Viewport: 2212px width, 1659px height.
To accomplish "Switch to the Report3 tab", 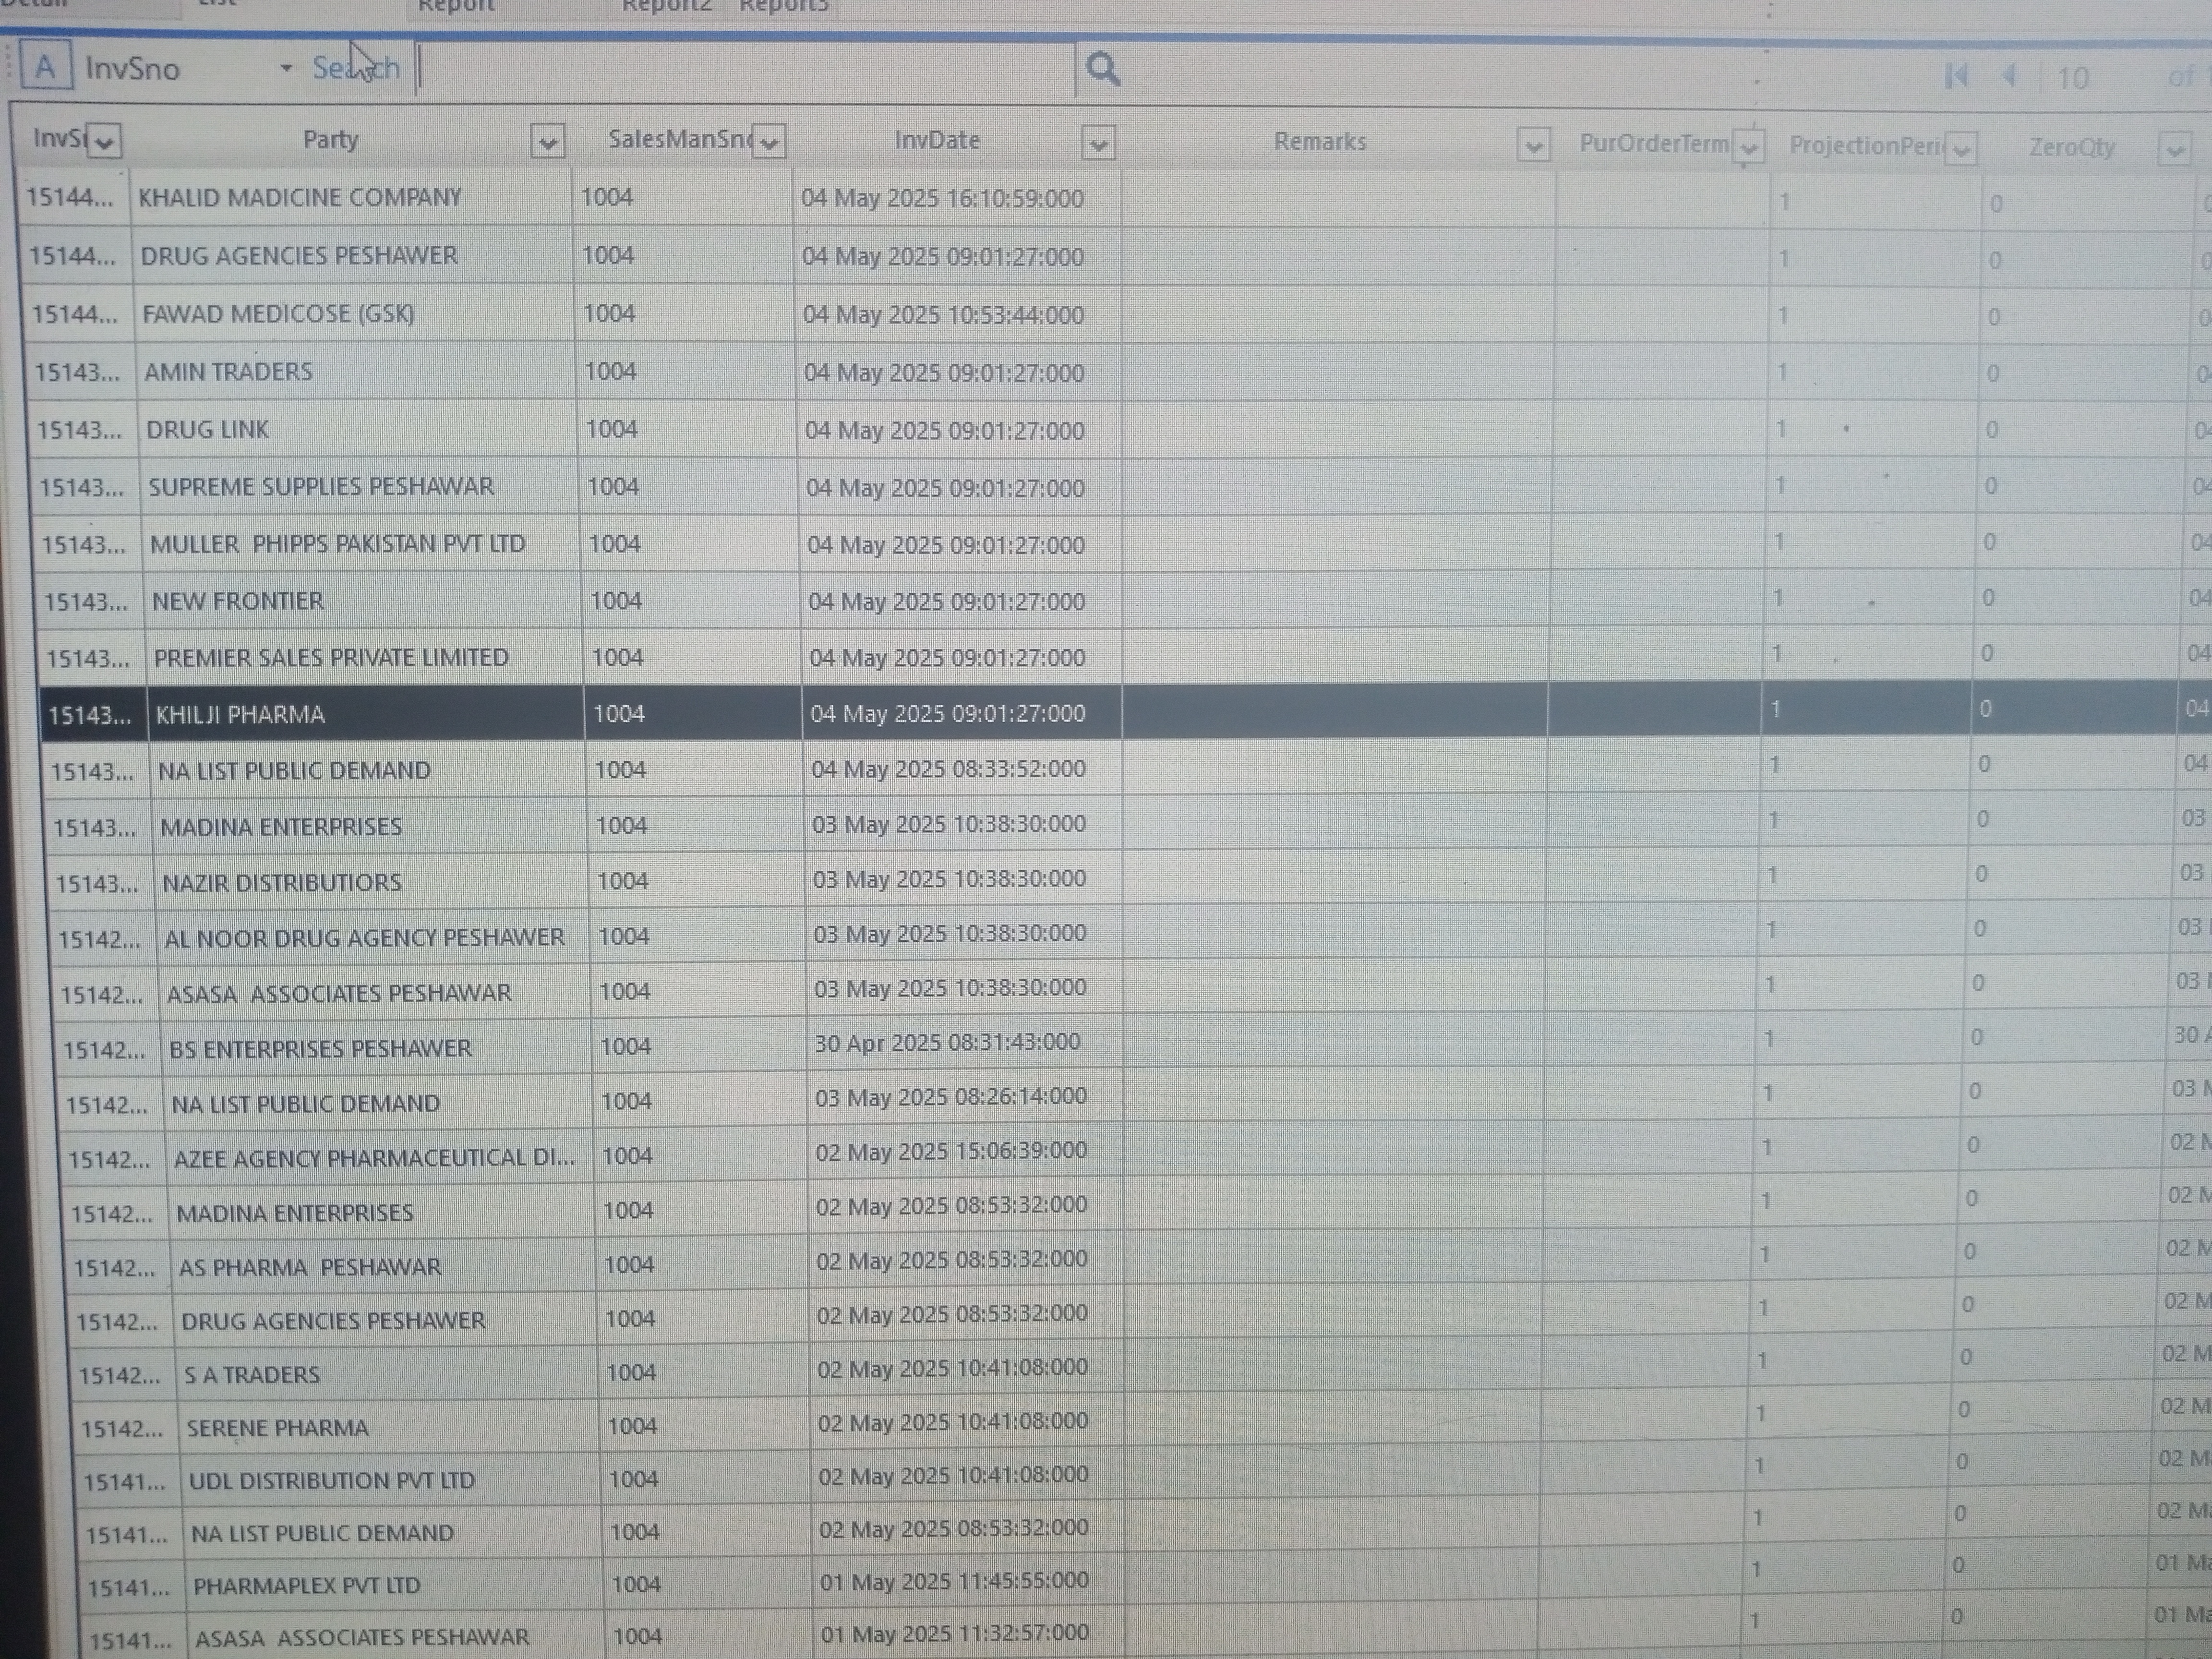I will click(783, 6).
